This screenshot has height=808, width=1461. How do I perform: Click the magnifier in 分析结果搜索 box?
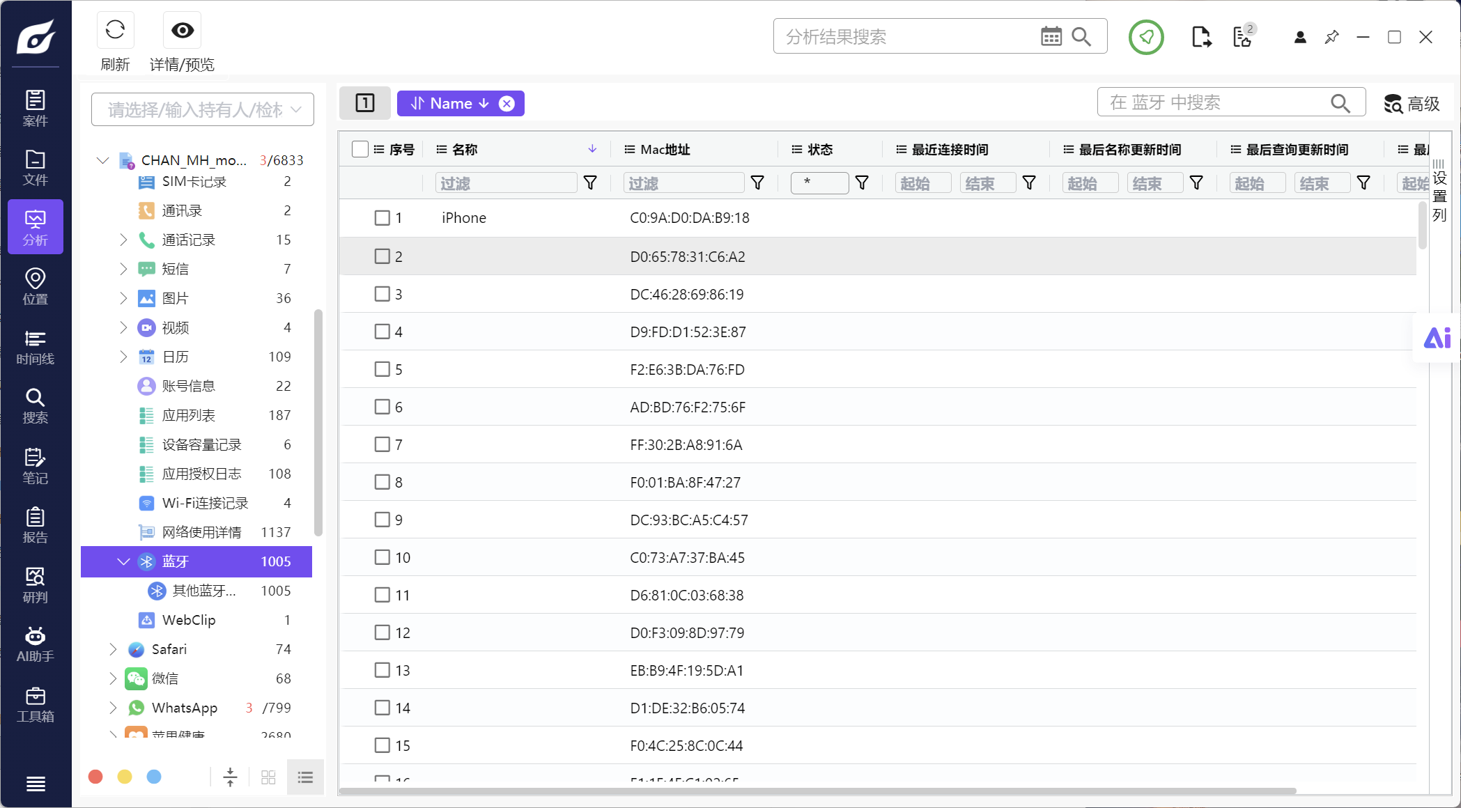click(1081, 36)
